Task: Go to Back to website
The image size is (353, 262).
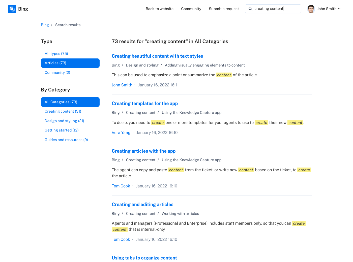Action: (159, 9)
